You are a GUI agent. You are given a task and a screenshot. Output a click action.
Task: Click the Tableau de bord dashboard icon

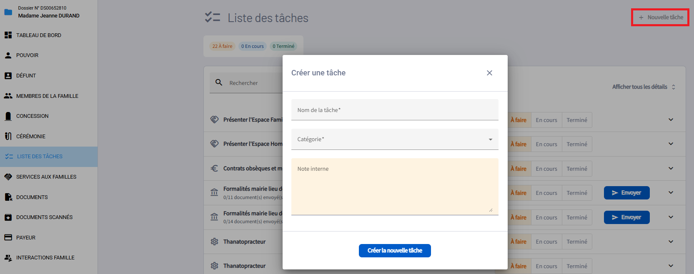tap(8, 35)
